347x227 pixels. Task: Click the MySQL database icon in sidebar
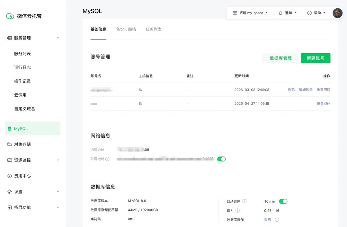(x=10, y=128)
